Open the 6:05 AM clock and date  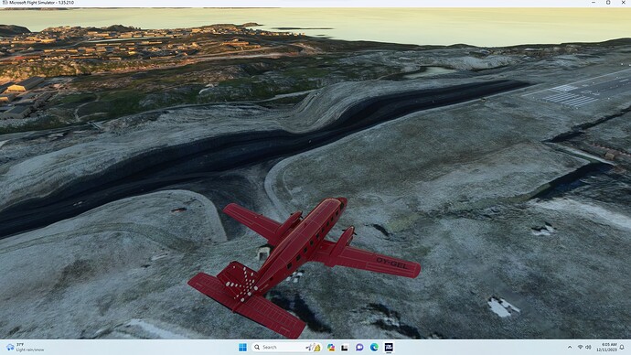coord(606,348)
